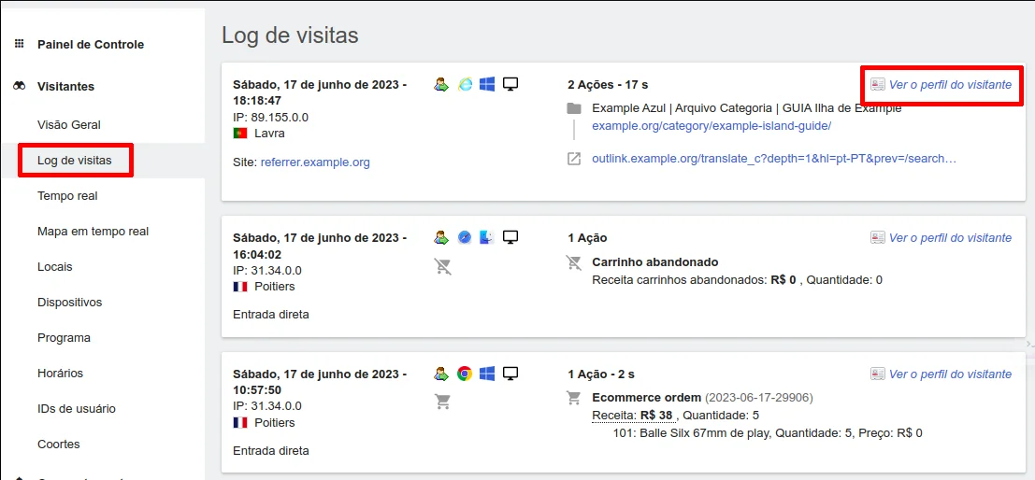
Task: Click the folder icon beside Example Azul page
Action: point(574,108)
